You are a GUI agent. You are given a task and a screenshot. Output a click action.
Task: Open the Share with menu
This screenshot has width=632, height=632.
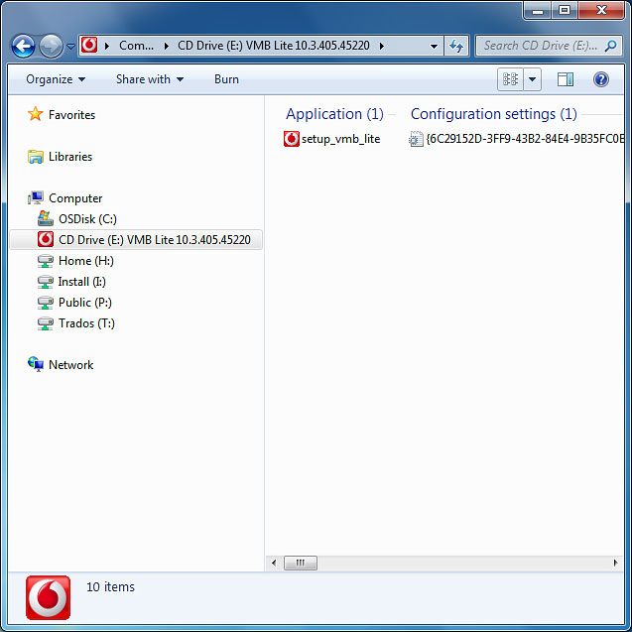point(149,79)
